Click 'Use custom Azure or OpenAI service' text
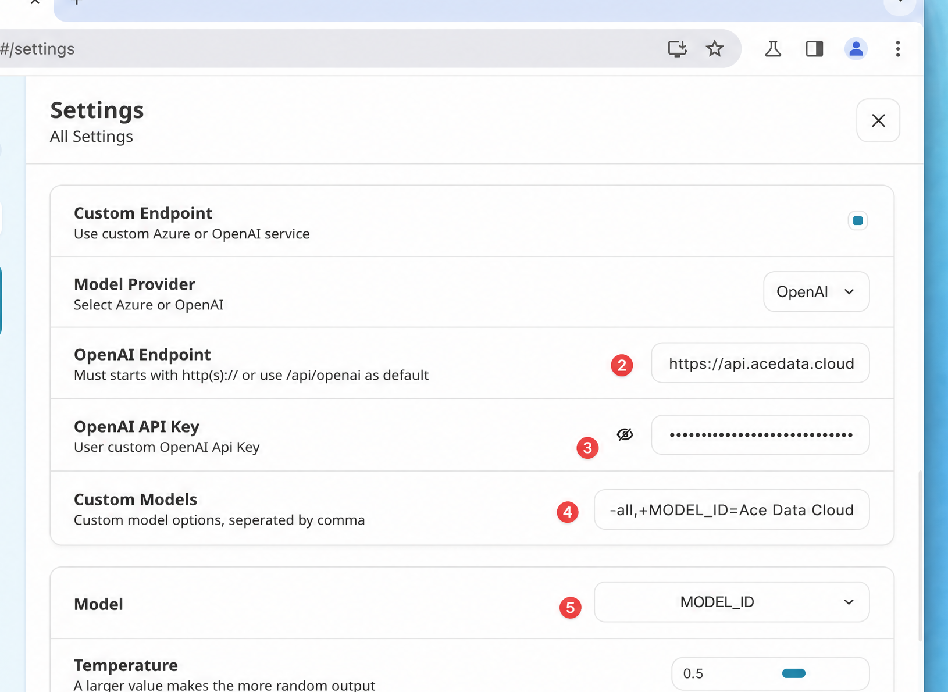948x692 pixels. click(191, 234)
